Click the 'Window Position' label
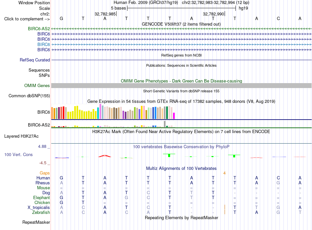The image size is (312, 230). click(x=34, y=3)
